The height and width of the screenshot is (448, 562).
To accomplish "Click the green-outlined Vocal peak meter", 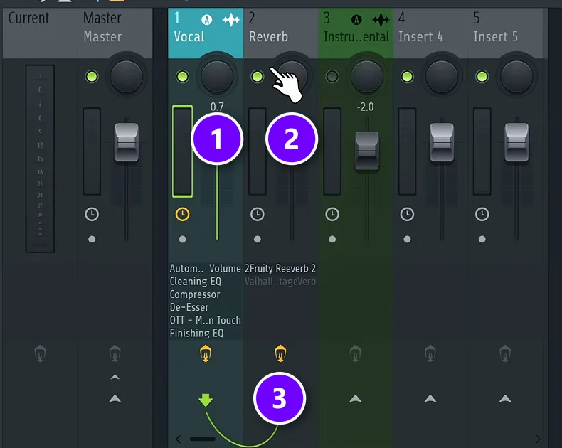I will click(182, 151).
